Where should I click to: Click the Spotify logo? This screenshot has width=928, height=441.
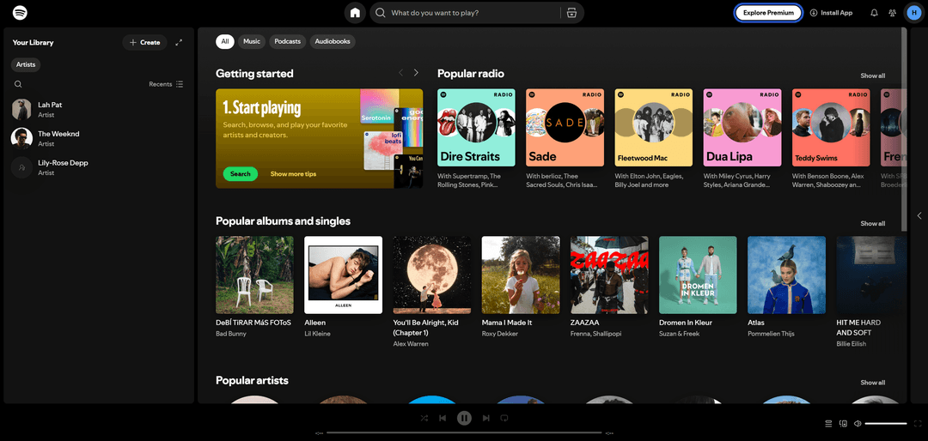click(x=20, y=12)
